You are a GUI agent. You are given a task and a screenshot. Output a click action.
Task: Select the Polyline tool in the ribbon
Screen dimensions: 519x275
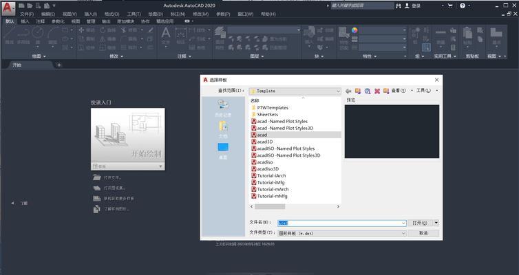23,34
